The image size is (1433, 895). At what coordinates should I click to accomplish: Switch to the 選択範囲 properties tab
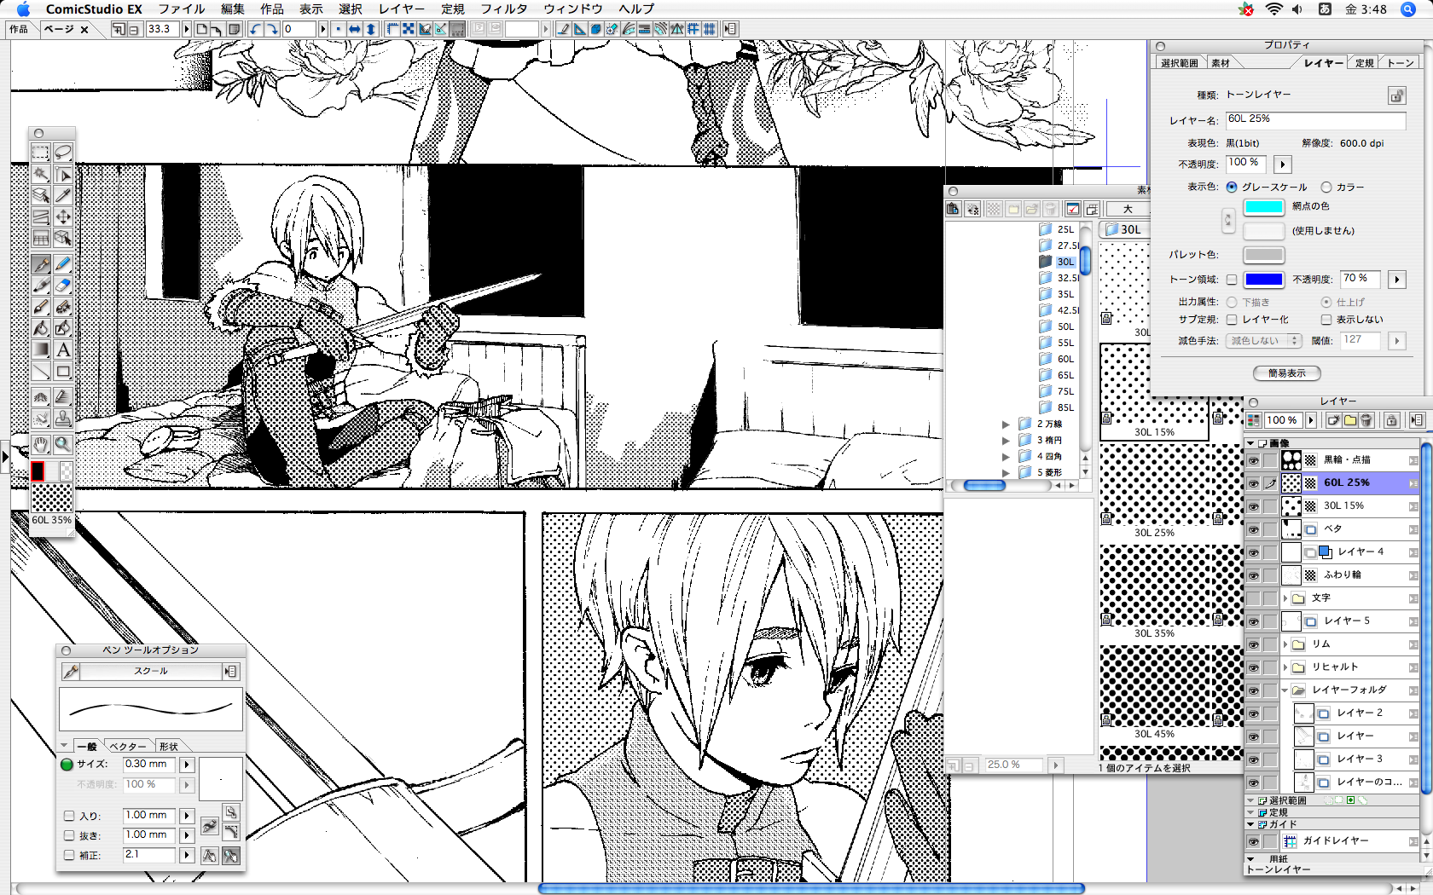click(1180, 63)
